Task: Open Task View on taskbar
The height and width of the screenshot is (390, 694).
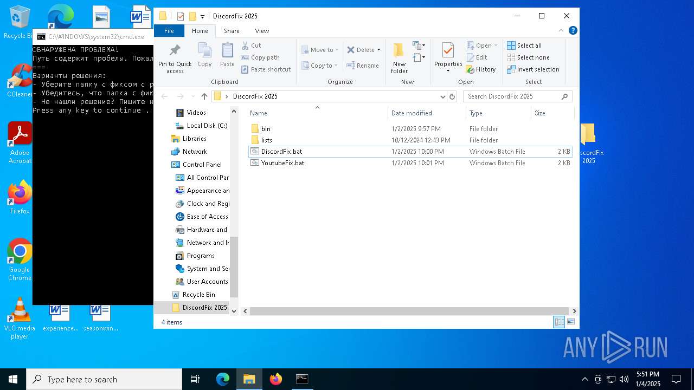Action: (x=195, y=379)
